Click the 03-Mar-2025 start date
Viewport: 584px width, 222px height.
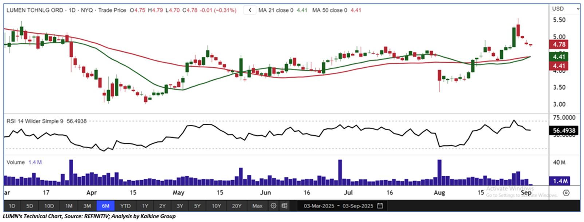(319, 206)
